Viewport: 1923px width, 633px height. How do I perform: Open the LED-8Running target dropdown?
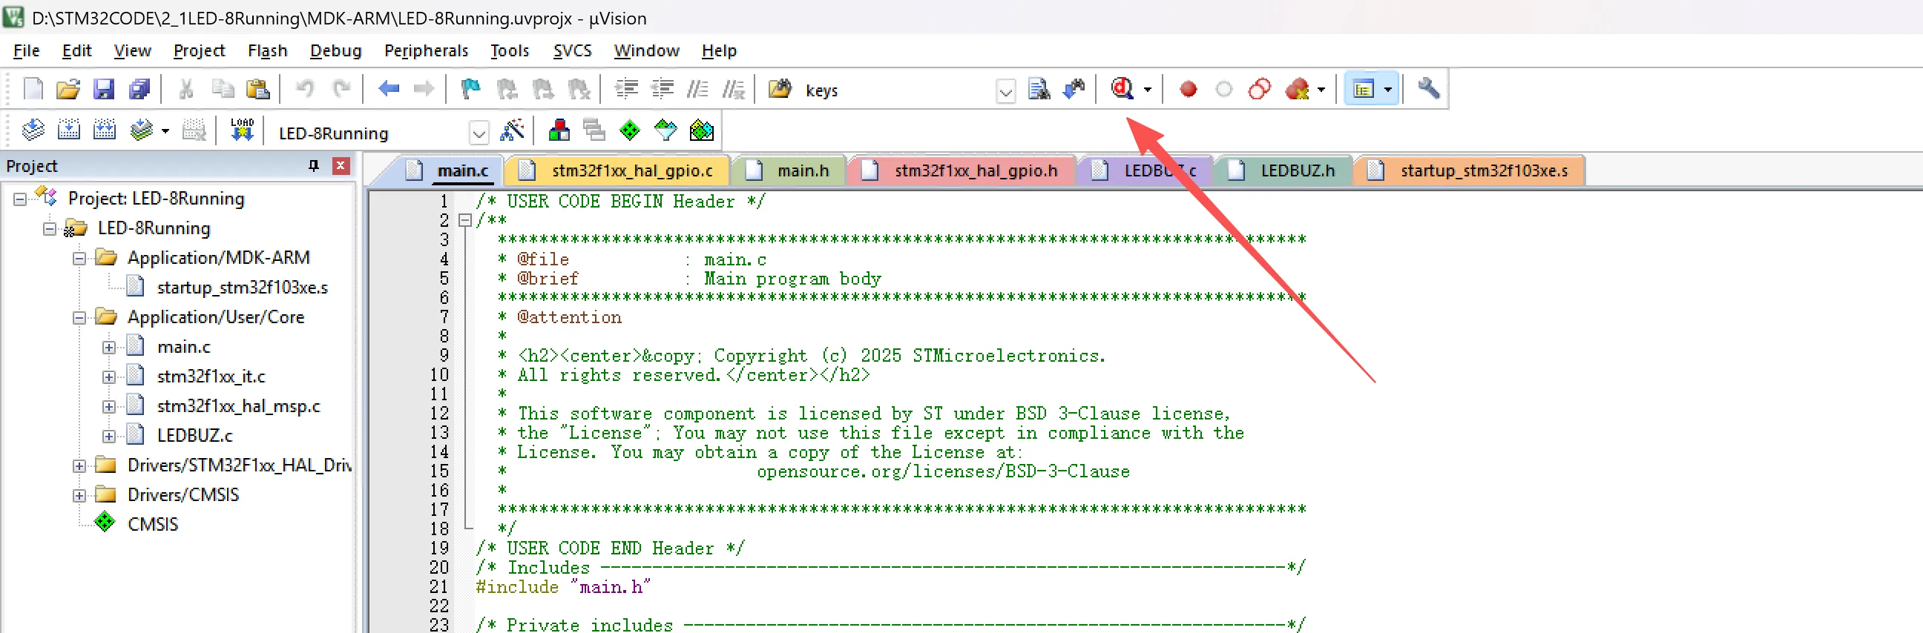479,133
